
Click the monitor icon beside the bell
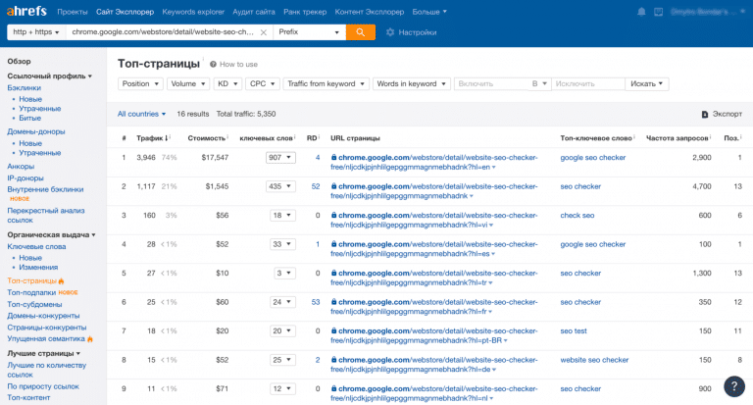659,12
